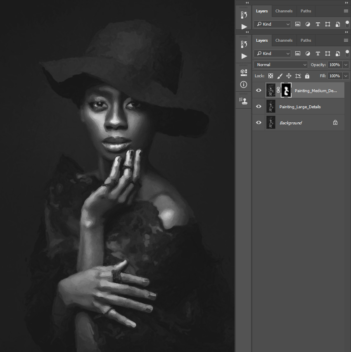
Task: Hide the Painting_Medium_De... layer
Action: (x=259, y=90)
